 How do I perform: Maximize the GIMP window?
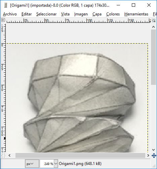pyautogui.click(x=133, y=5)
